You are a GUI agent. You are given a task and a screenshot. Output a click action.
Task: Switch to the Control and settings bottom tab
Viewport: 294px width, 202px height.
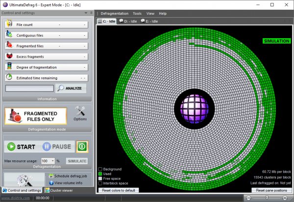(22, 190)
